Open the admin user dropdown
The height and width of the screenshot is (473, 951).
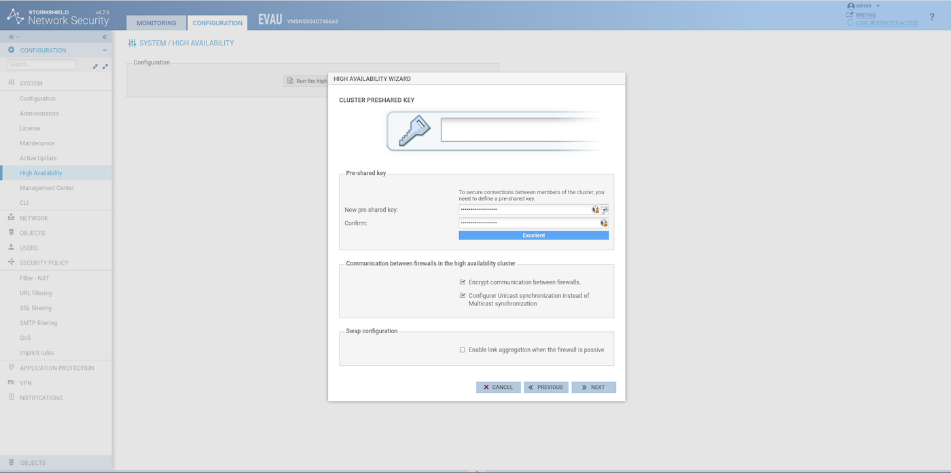click(863, 6)
